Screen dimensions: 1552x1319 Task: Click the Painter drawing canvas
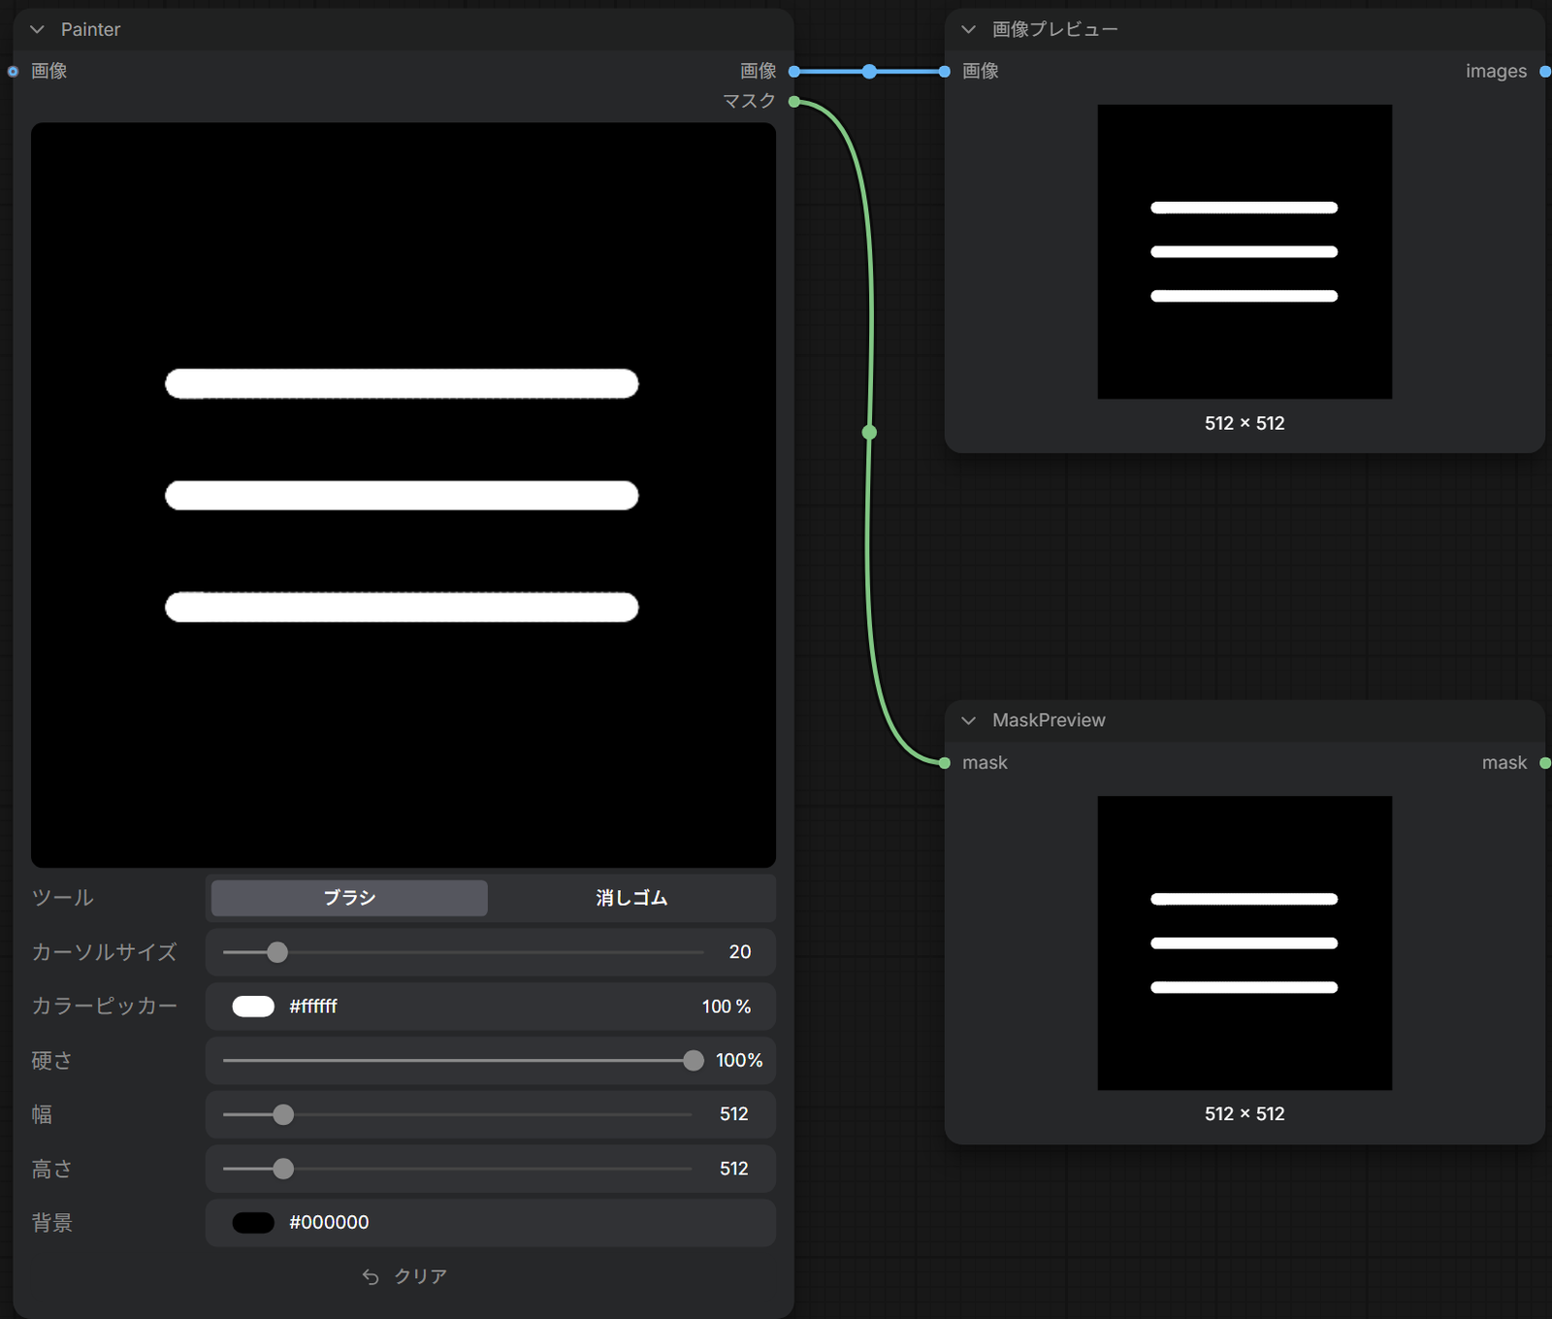[x=404, y=495]
